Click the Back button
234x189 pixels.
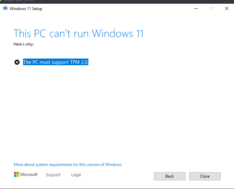tap(170, 176)
